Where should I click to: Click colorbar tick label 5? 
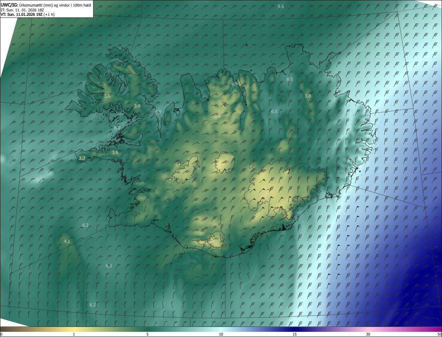147,334
